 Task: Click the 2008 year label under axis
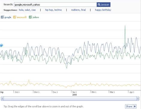pos(75,95)
